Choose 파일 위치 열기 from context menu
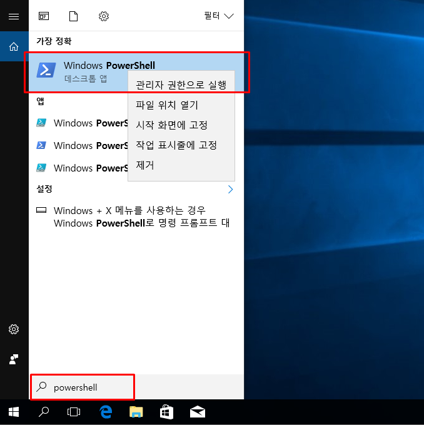 (x=181, y=105)
